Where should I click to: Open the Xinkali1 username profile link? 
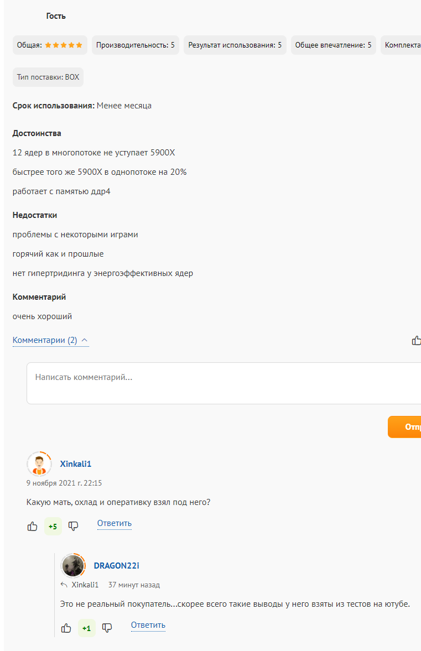pos(76,464)
